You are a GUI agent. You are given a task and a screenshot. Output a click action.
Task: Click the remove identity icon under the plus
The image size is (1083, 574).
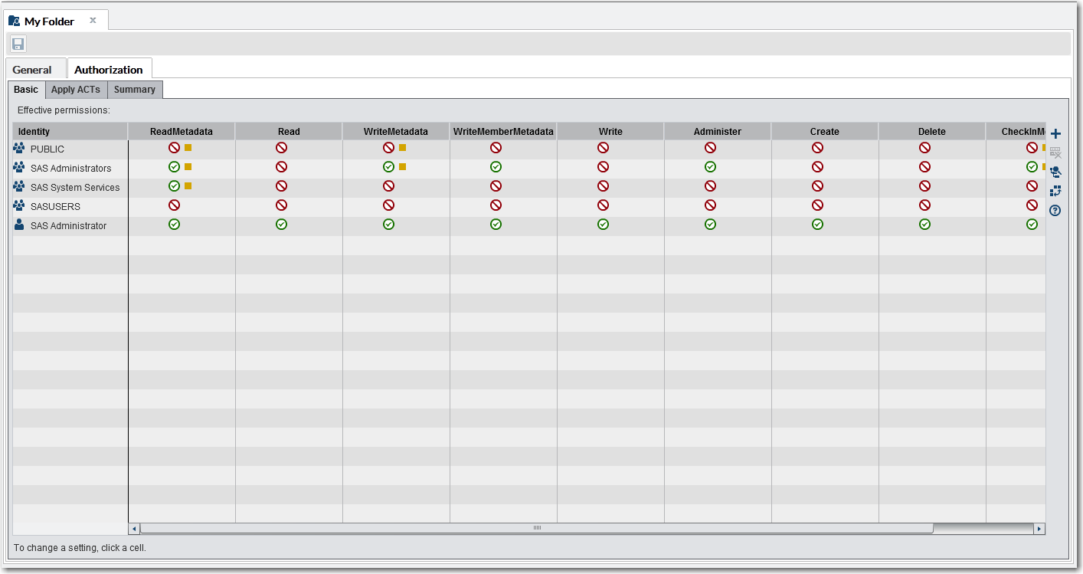(x=1055, y=153)
